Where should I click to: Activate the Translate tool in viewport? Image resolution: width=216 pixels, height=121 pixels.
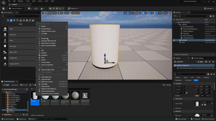click(128, 13)
